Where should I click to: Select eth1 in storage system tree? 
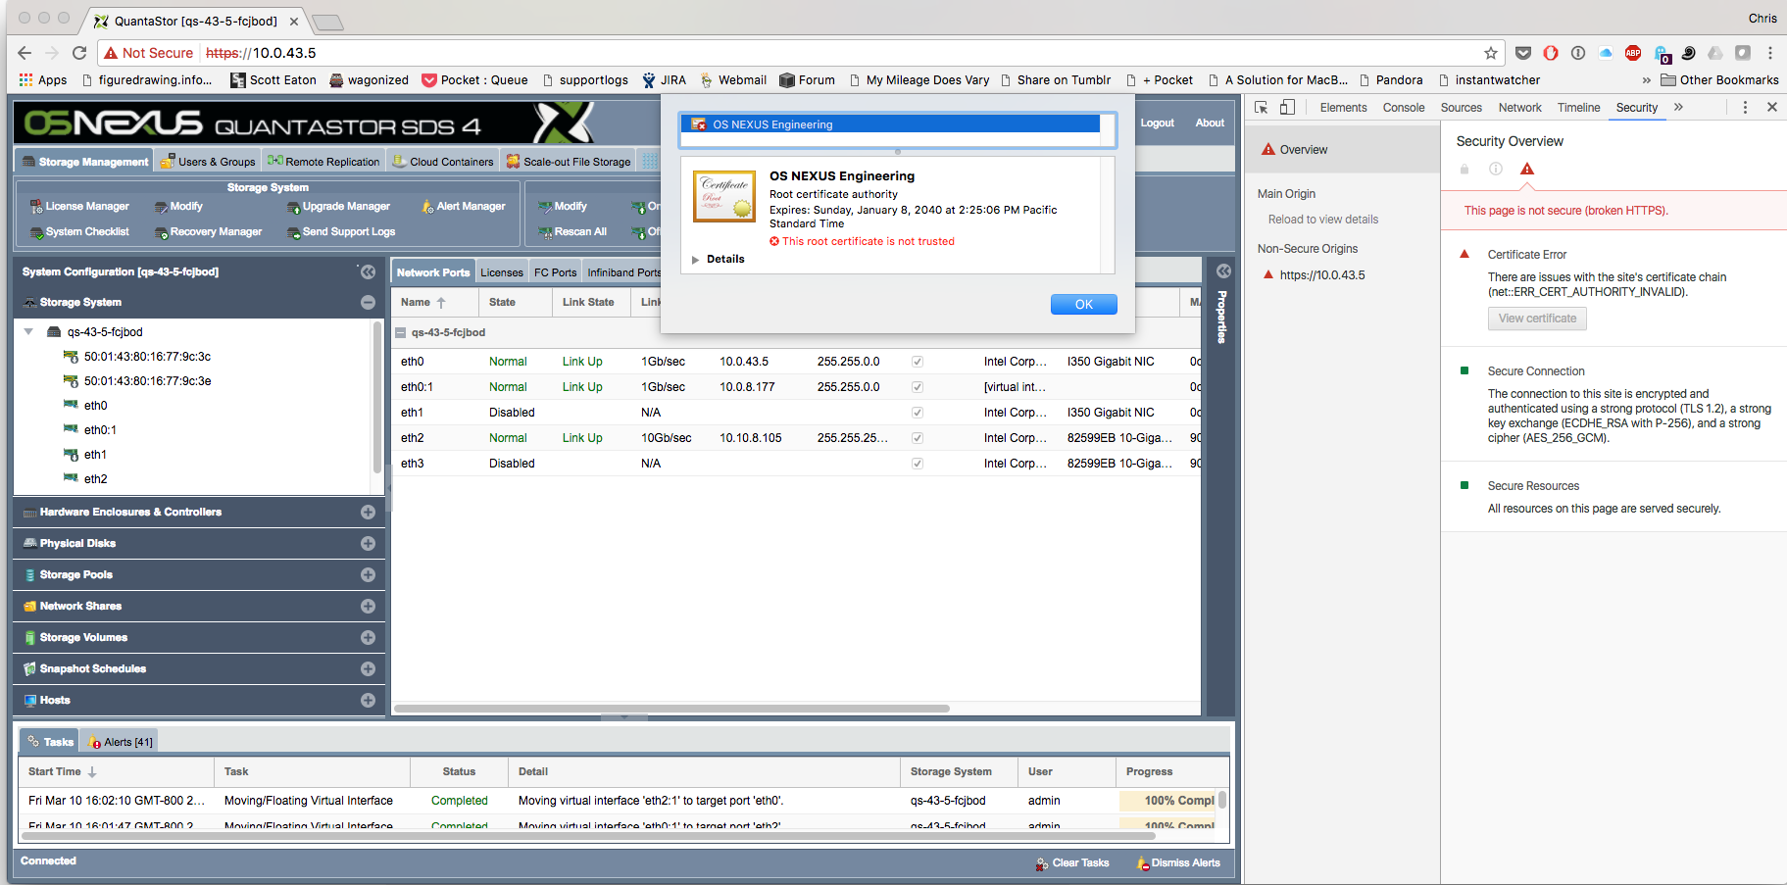tap(95, 455)
